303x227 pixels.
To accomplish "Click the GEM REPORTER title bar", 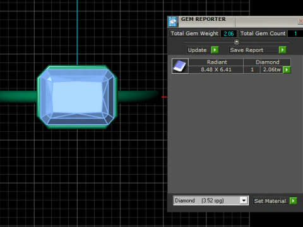I will [235, 21].
